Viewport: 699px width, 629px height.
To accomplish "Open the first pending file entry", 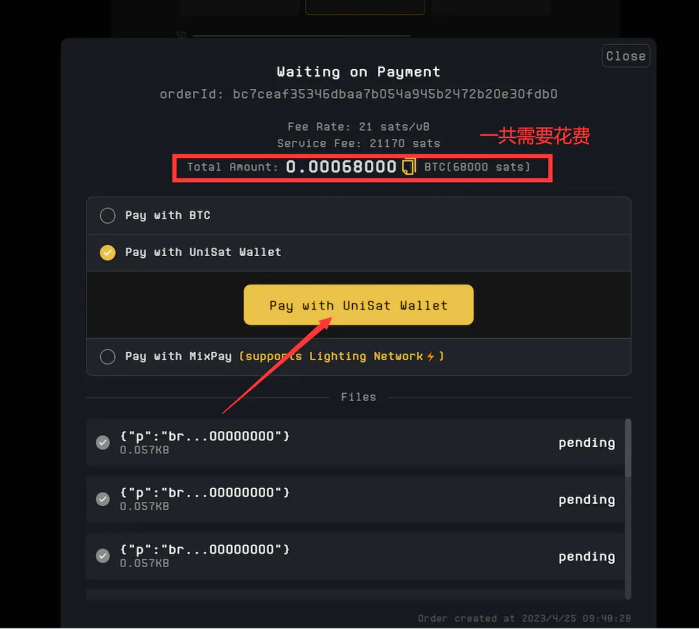I will pos(355,442).
